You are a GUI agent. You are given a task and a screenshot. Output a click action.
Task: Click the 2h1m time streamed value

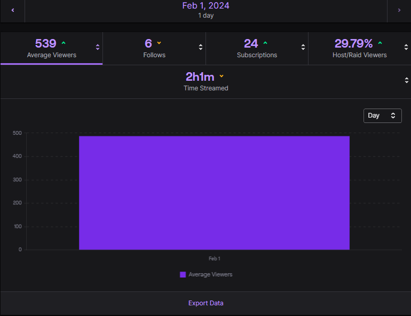(200, 77)
